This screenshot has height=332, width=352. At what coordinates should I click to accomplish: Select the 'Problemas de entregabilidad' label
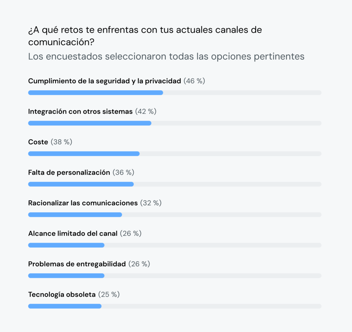[77, 264]
